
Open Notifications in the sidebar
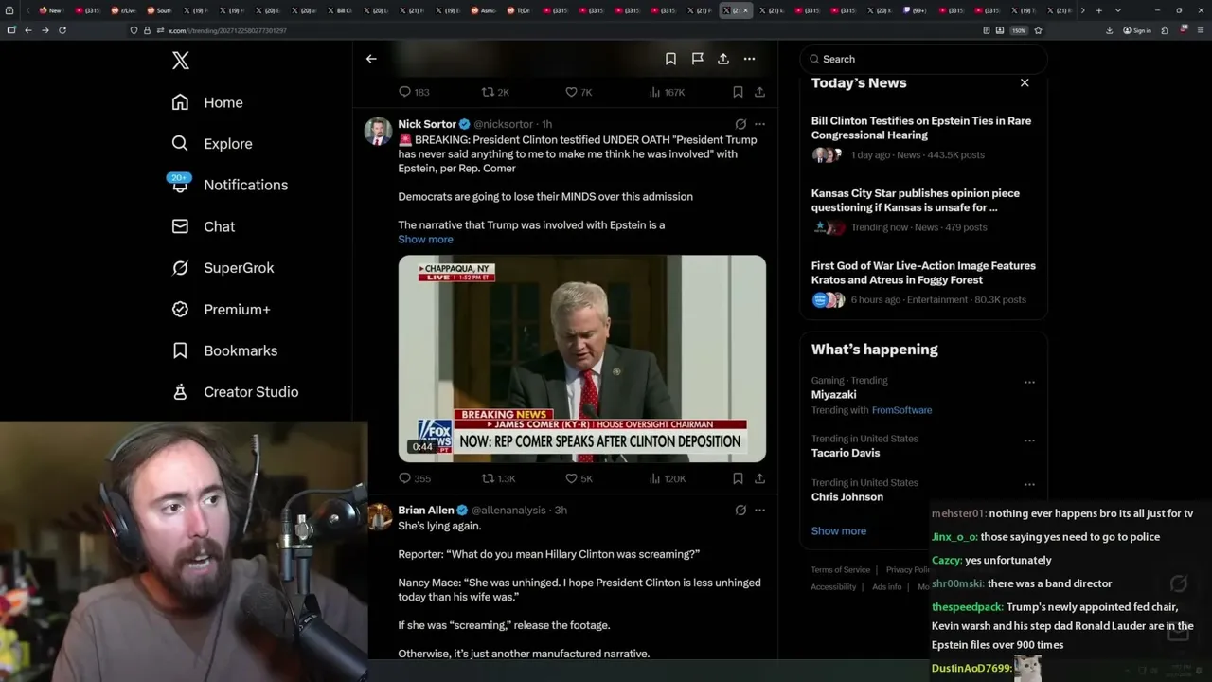click(x=229, y=185)
